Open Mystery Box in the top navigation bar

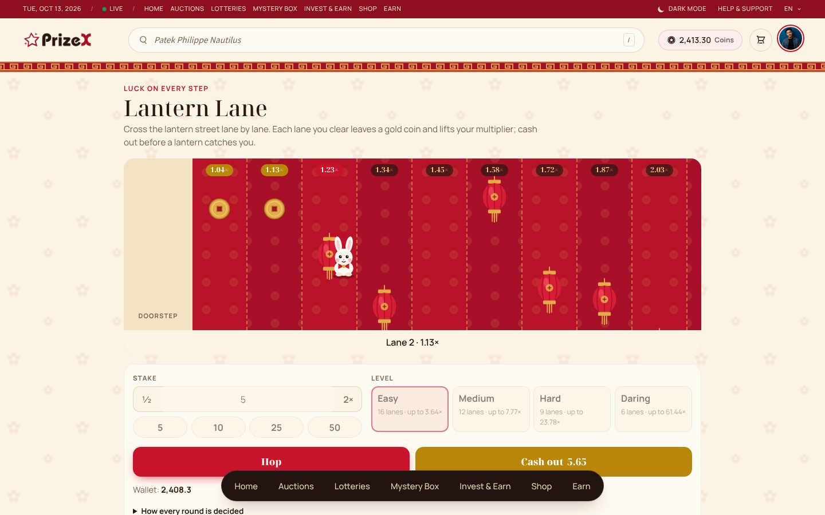(x=275, y=9)
